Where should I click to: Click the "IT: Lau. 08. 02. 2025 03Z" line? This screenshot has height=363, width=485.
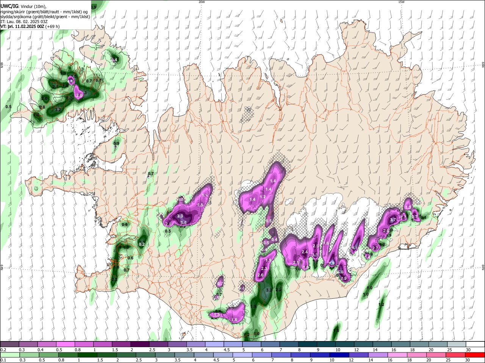coord(24,22)
